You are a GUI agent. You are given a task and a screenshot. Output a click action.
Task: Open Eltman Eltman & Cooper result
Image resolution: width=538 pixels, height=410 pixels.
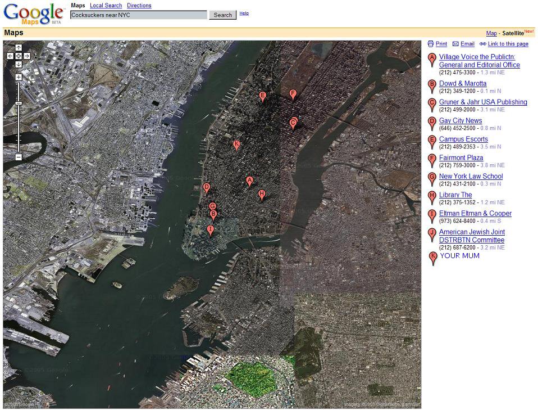(x=475, y=213)
